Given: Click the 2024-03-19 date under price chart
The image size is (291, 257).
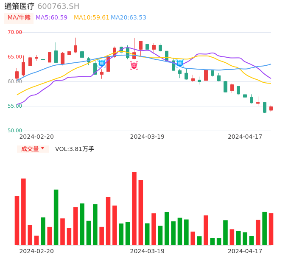Looking at the screenshot, I should [147, 137].
